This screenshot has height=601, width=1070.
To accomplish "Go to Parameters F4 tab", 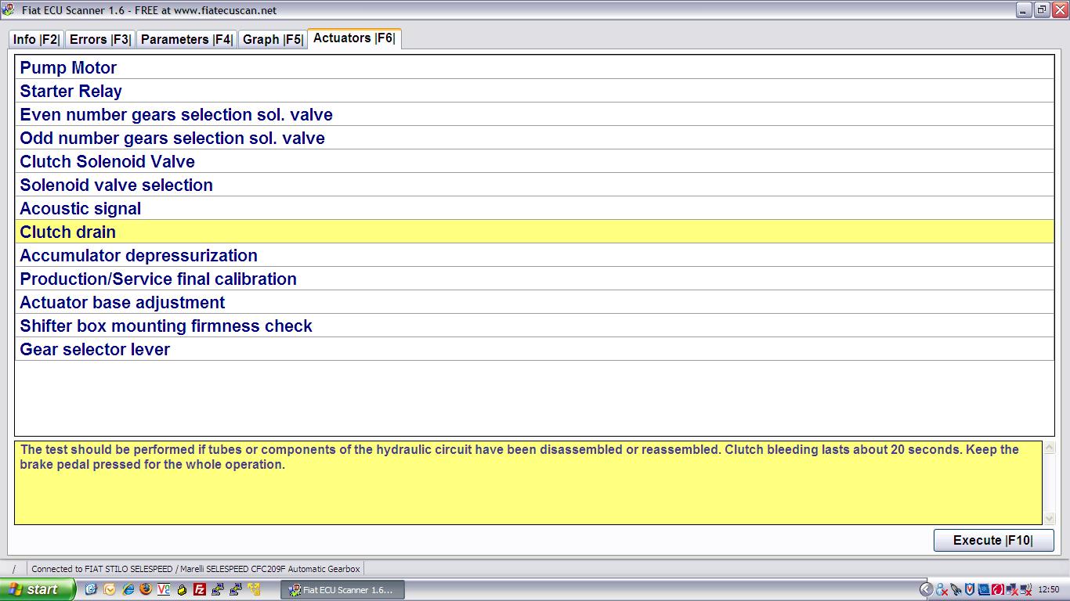I will pos(186,39).
